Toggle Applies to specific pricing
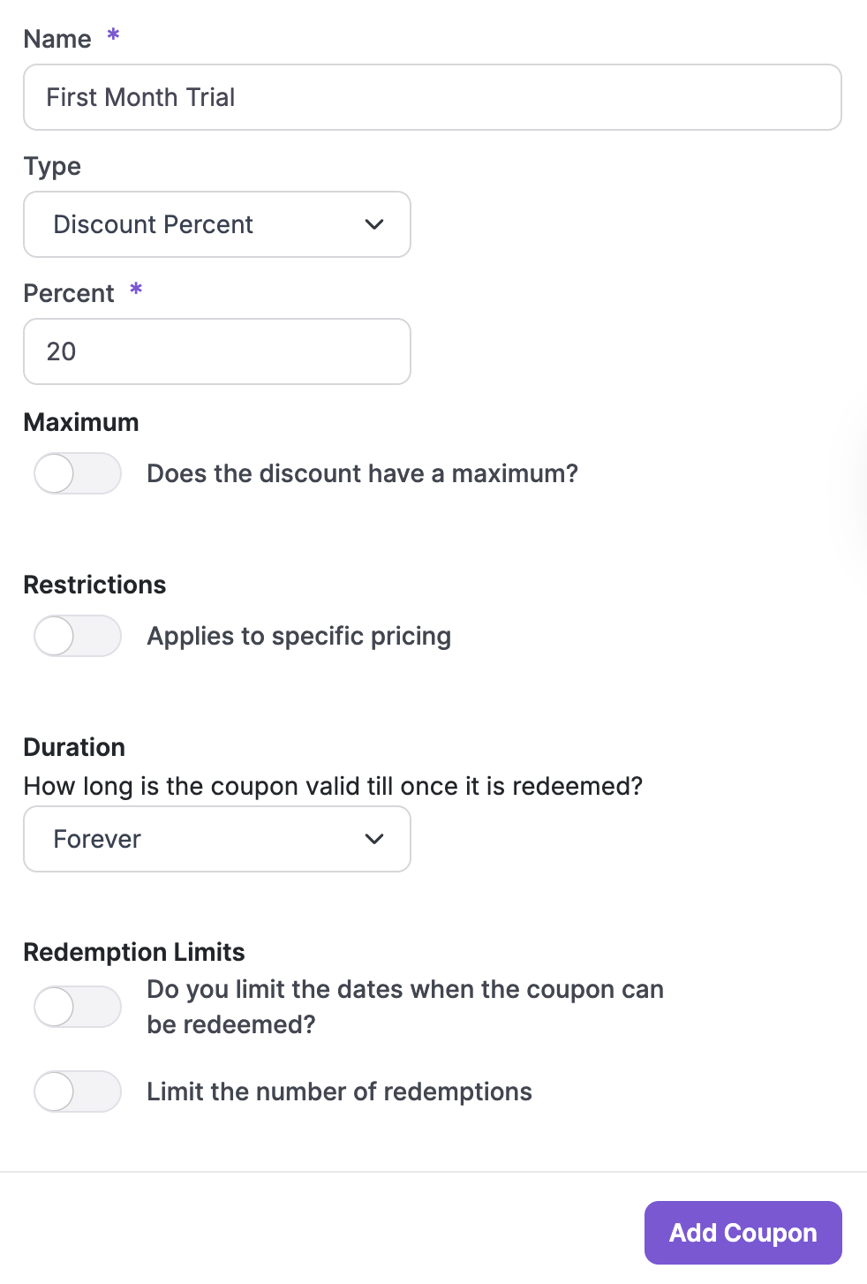 click(78, 636)
